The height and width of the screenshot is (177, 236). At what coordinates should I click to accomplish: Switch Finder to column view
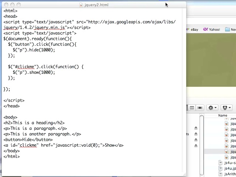192,108
